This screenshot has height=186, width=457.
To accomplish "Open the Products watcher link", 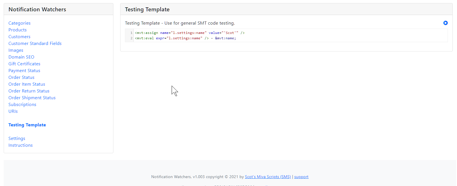I will click(x=18, y=30).
